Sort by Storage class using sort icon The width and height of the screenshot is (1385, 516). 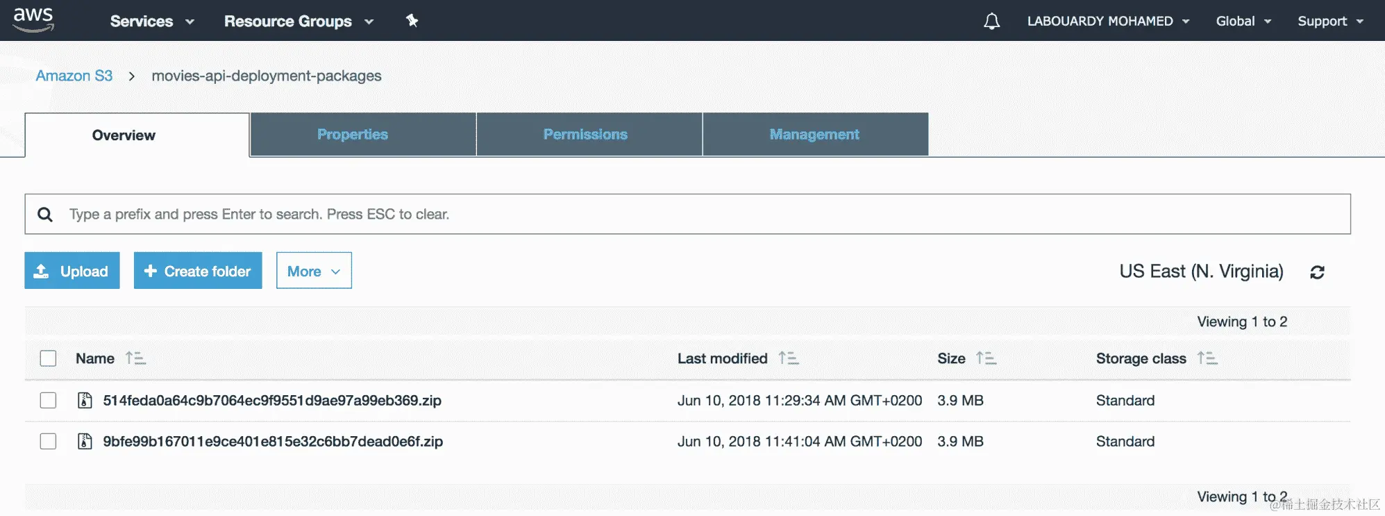(x=1207, y=358)
